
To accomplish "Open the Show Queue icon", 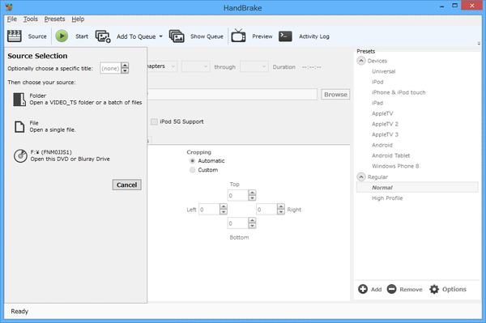I will [177, 36].
